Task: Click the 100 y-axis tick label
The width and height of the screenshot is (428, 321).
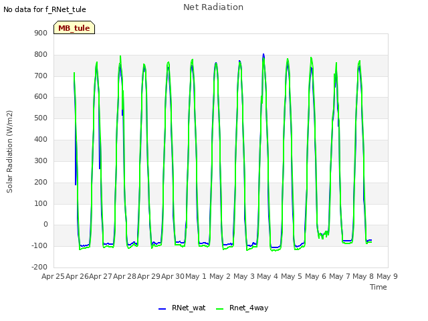Action: pos(41,203)
